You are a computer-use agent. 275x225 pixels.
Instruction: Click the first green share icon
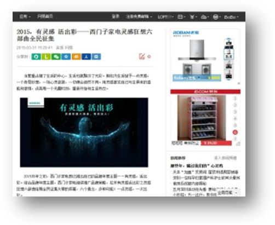click(36, 56)
